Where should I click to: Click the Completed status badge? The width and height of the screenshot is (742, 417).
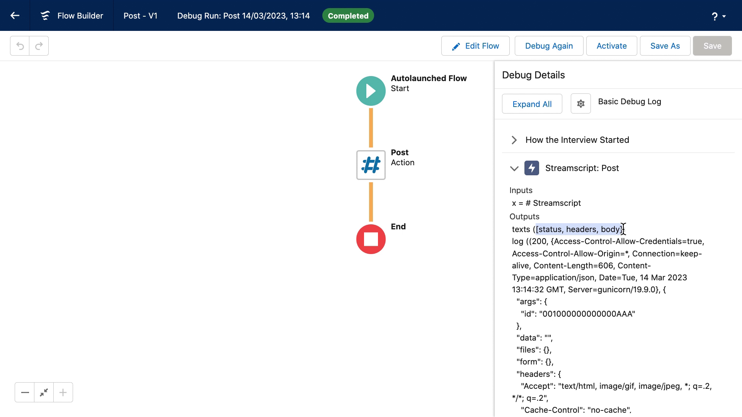(348, 16)
